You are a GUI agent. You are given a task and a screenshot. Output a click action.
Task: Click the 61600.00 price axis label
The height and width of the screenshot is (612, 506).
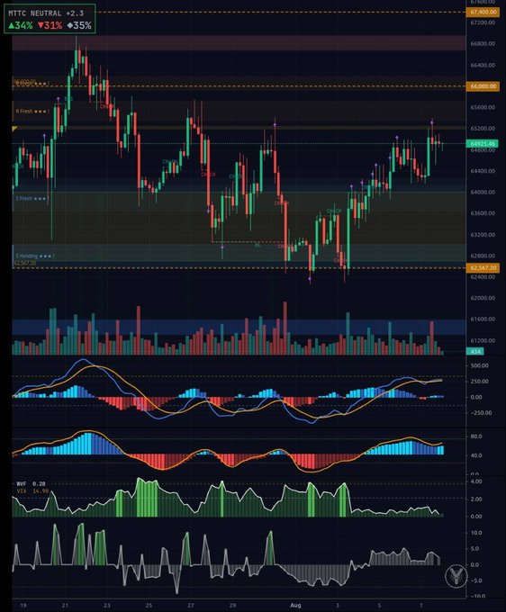483,319
